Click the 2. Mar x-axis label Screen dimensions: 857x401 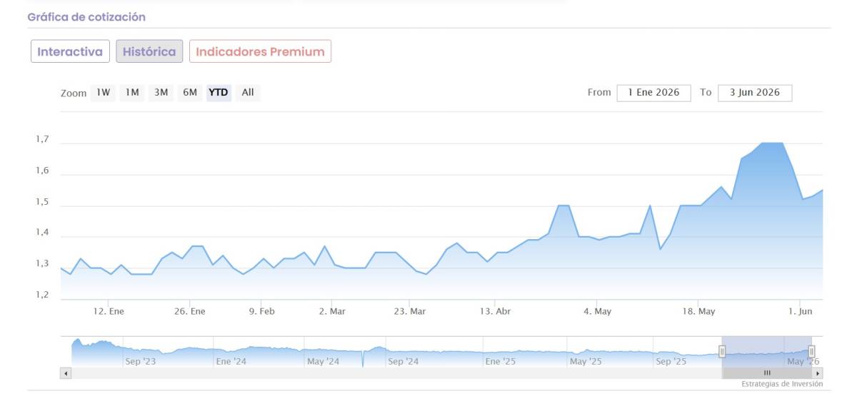[332, 311]
